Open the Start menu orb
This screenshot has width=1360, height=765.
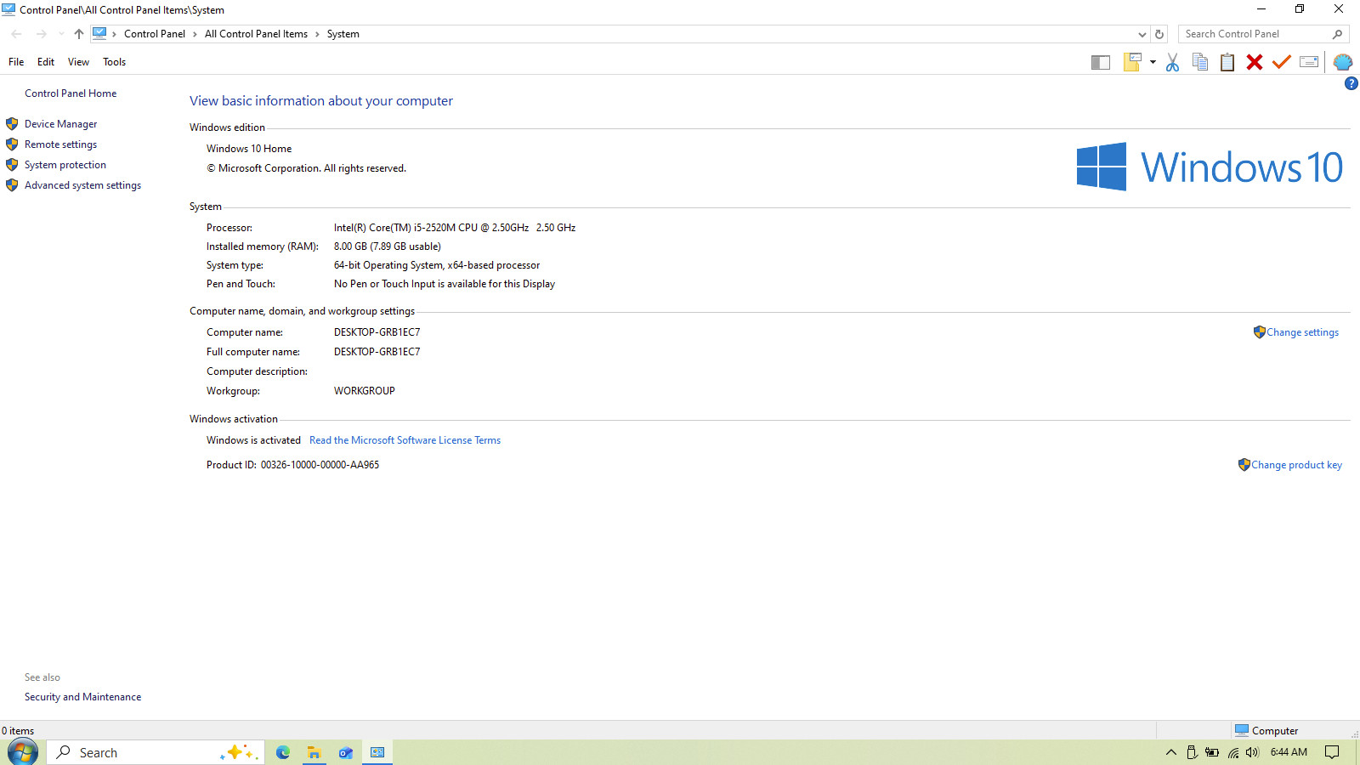(x=23, y=752)
